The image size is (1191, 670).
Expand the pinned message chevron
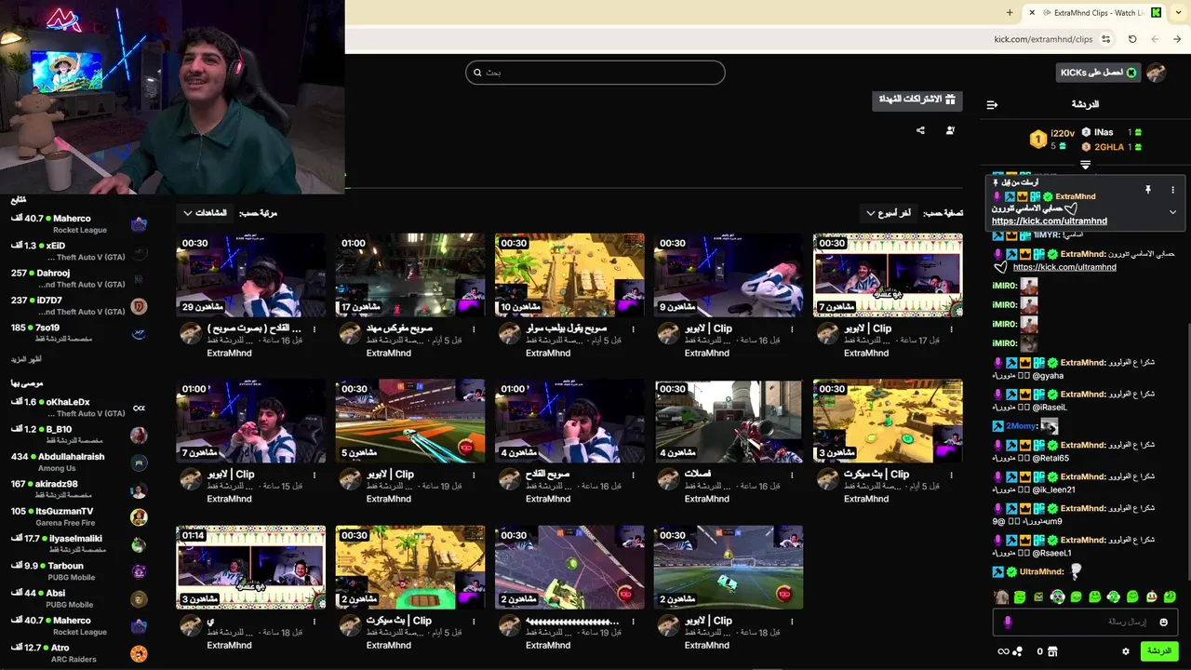(1172, 212)
